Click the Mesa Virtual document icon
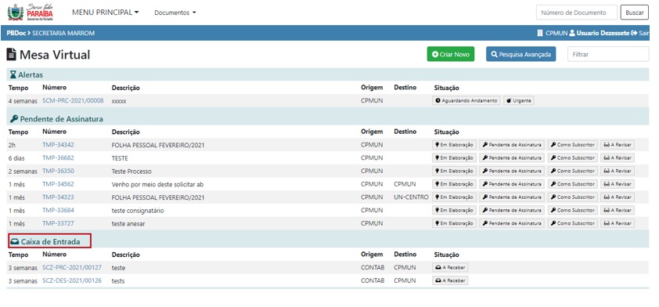This screenshot has width=659, height=307. coord(12,55)
